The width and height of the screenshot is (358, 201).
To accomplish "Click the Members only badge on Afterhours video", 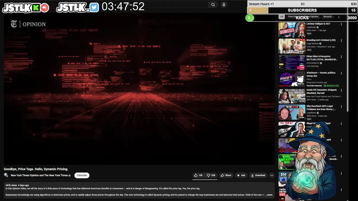I will pos(331,86).
